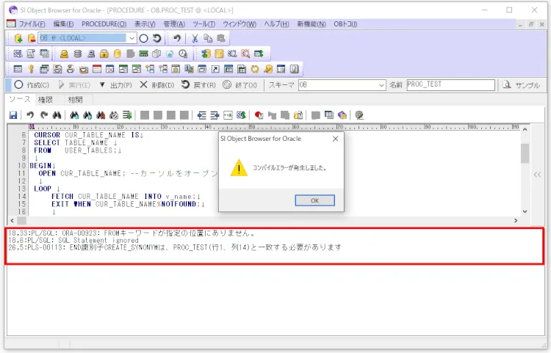Viewport: 551px width, 353px height.
Task: Select the ソース tab
Action: pyautogui.click(x=20, y=99)
